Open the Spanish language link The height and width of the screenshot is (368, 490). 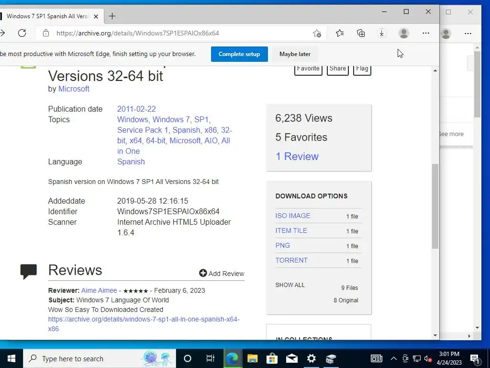(131, 162)
